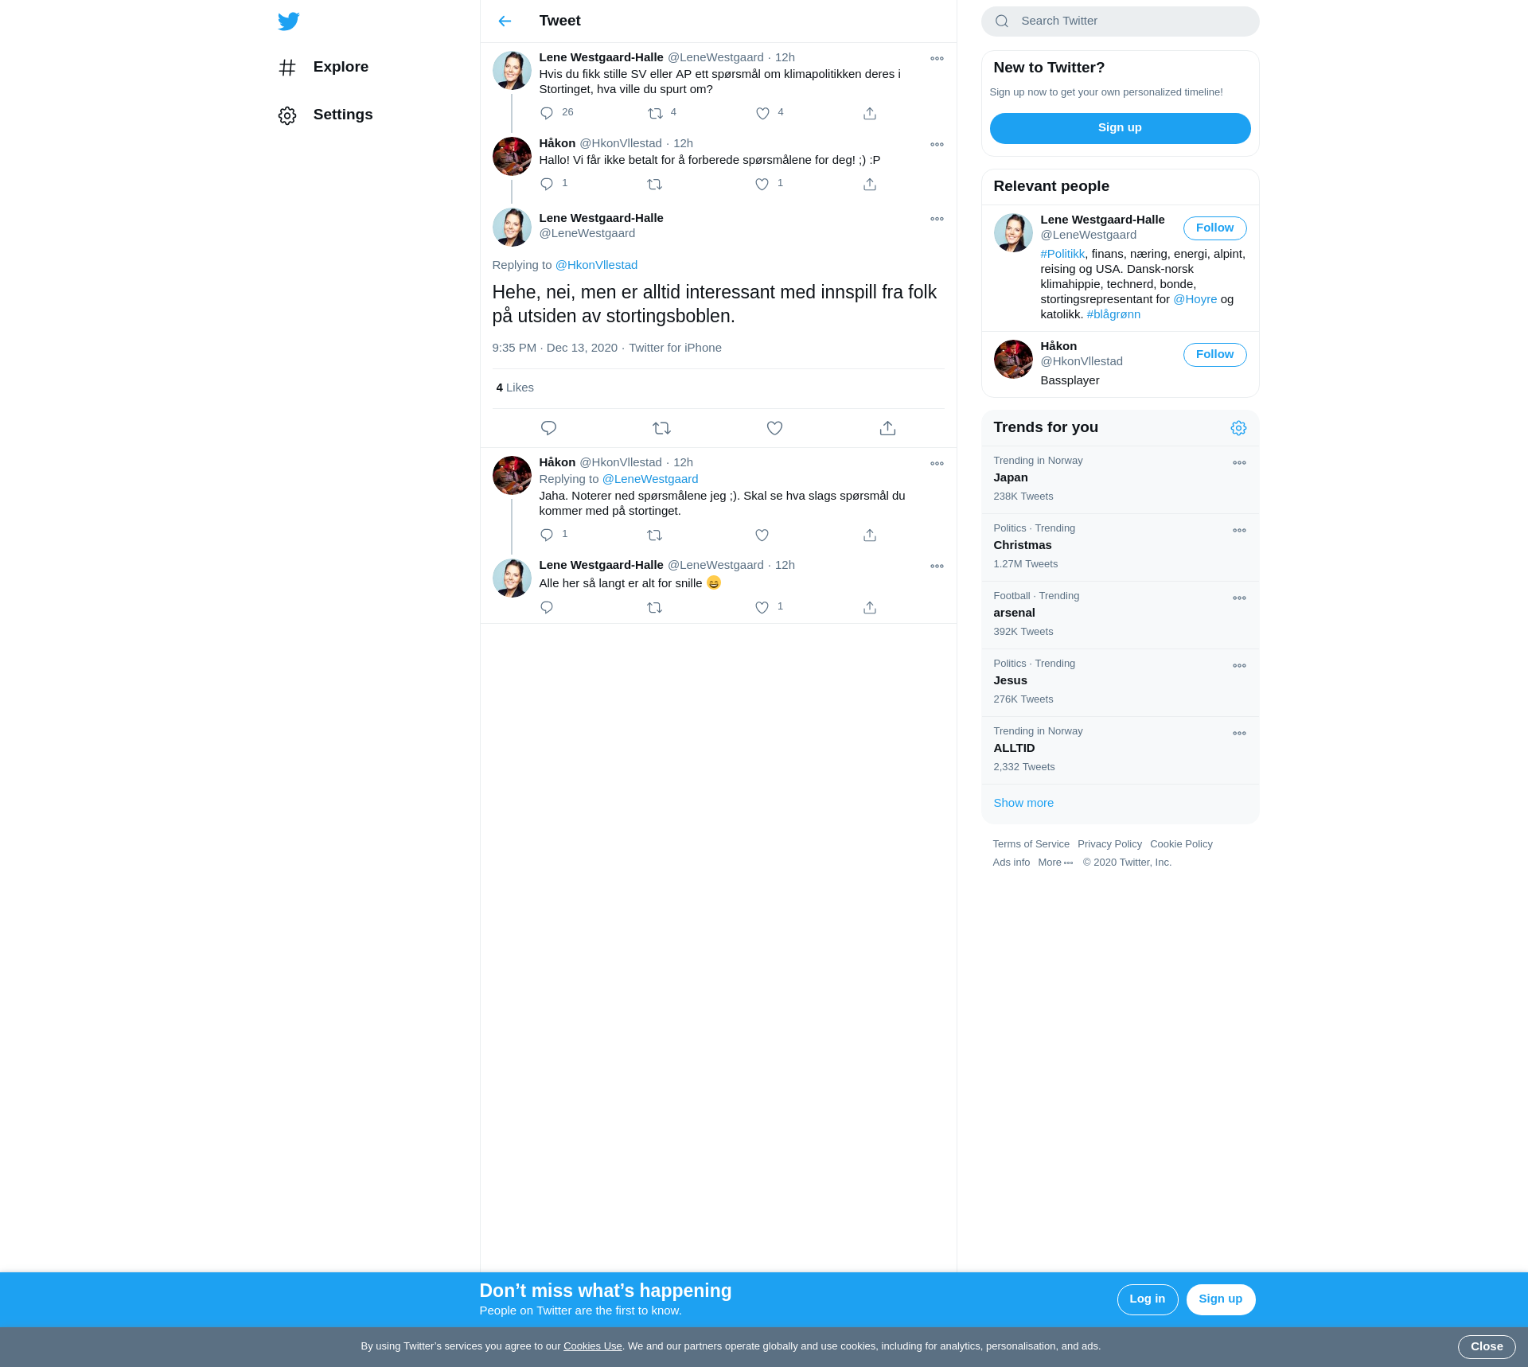
Task: Open the #Politikk hashtag in Lene's bio
Action: click(1062, 254)
